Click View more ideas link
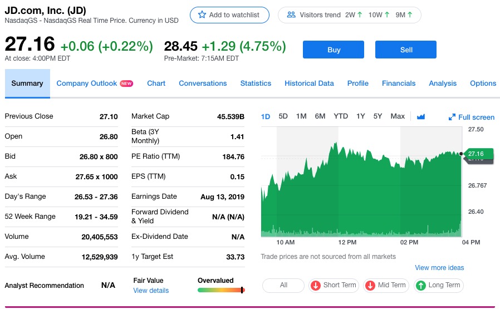Viewport: 500px width, 309px height. point(439,268)
